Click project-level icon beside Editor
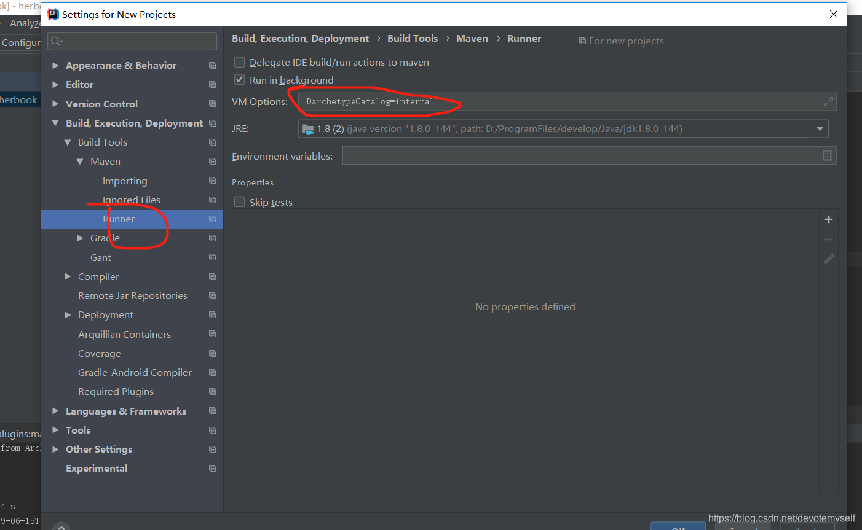This screenshot has height=530, width=862. coord(212,84)
